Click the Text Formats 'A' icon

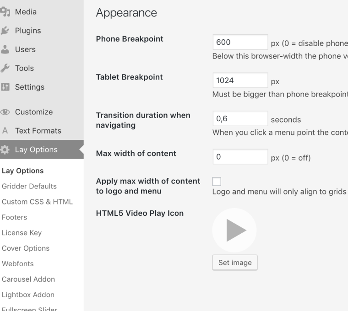click(5, 131)
